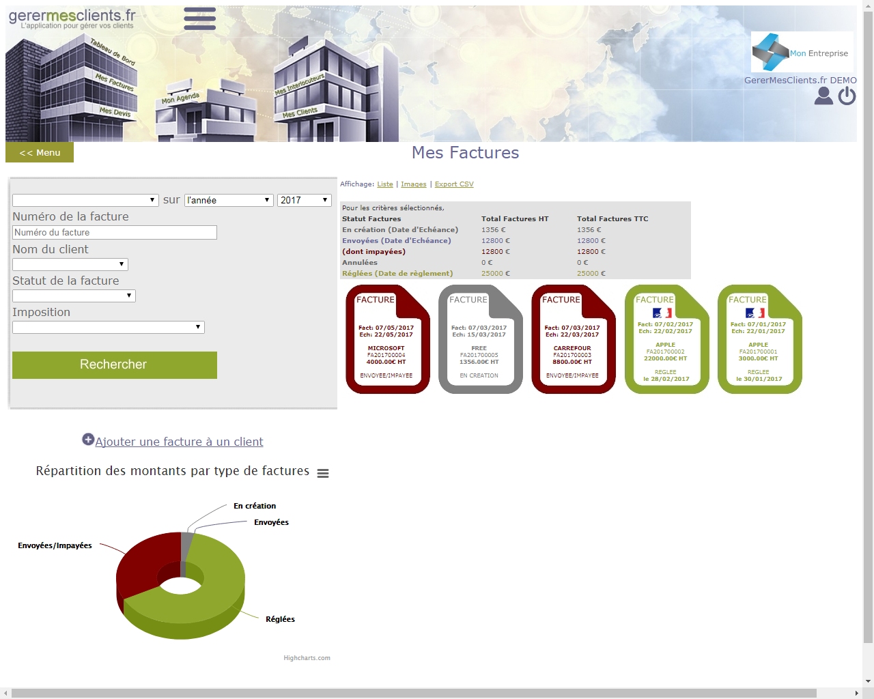This screenshot has height=699, width=874.
Task: Click the GererMesClients.fr DEMO account text
Action: (x=800, y=80)
